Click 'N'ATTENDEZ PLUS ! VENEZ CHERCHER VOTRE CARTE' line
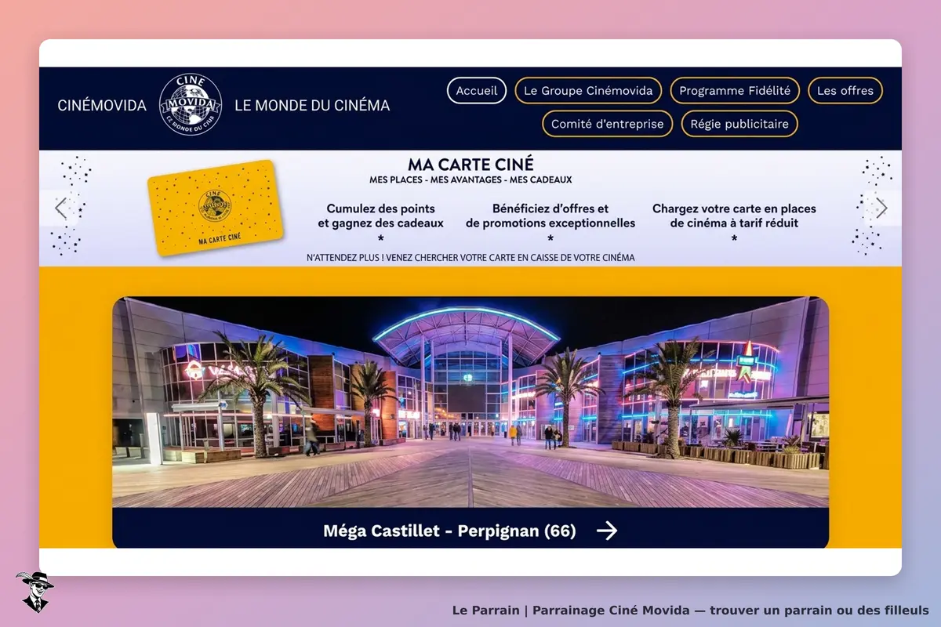The width and height of the screenshot is (941, 627). (470, 257)
